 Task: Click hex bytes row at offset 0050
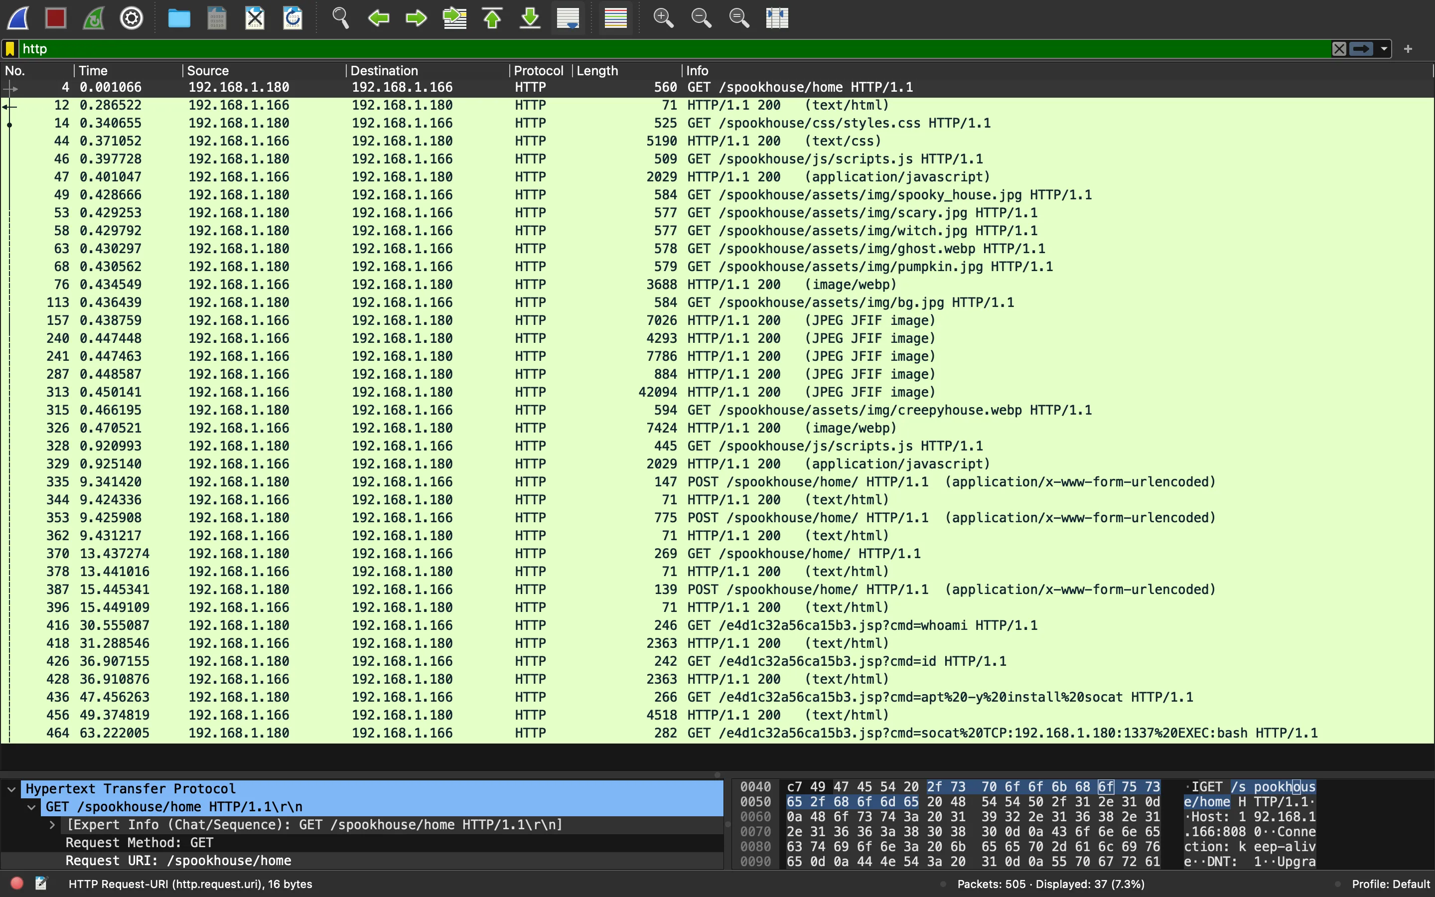pos(973,802)
